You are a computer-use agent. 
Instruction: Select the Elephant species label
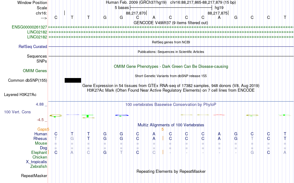click(39, 152)
